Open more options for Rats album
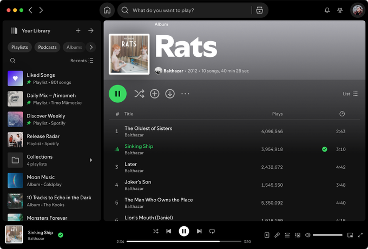368x249 pixels. [185, 94]
